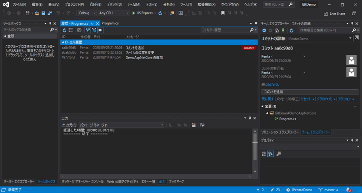
Task: Click the New Project icon
Action: click(x=28, y=13)
